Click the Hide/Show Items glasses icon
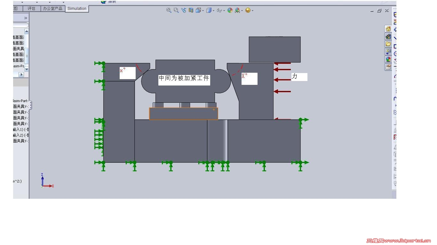This screenshot has height=245, width=437. [x=219, y=11]
